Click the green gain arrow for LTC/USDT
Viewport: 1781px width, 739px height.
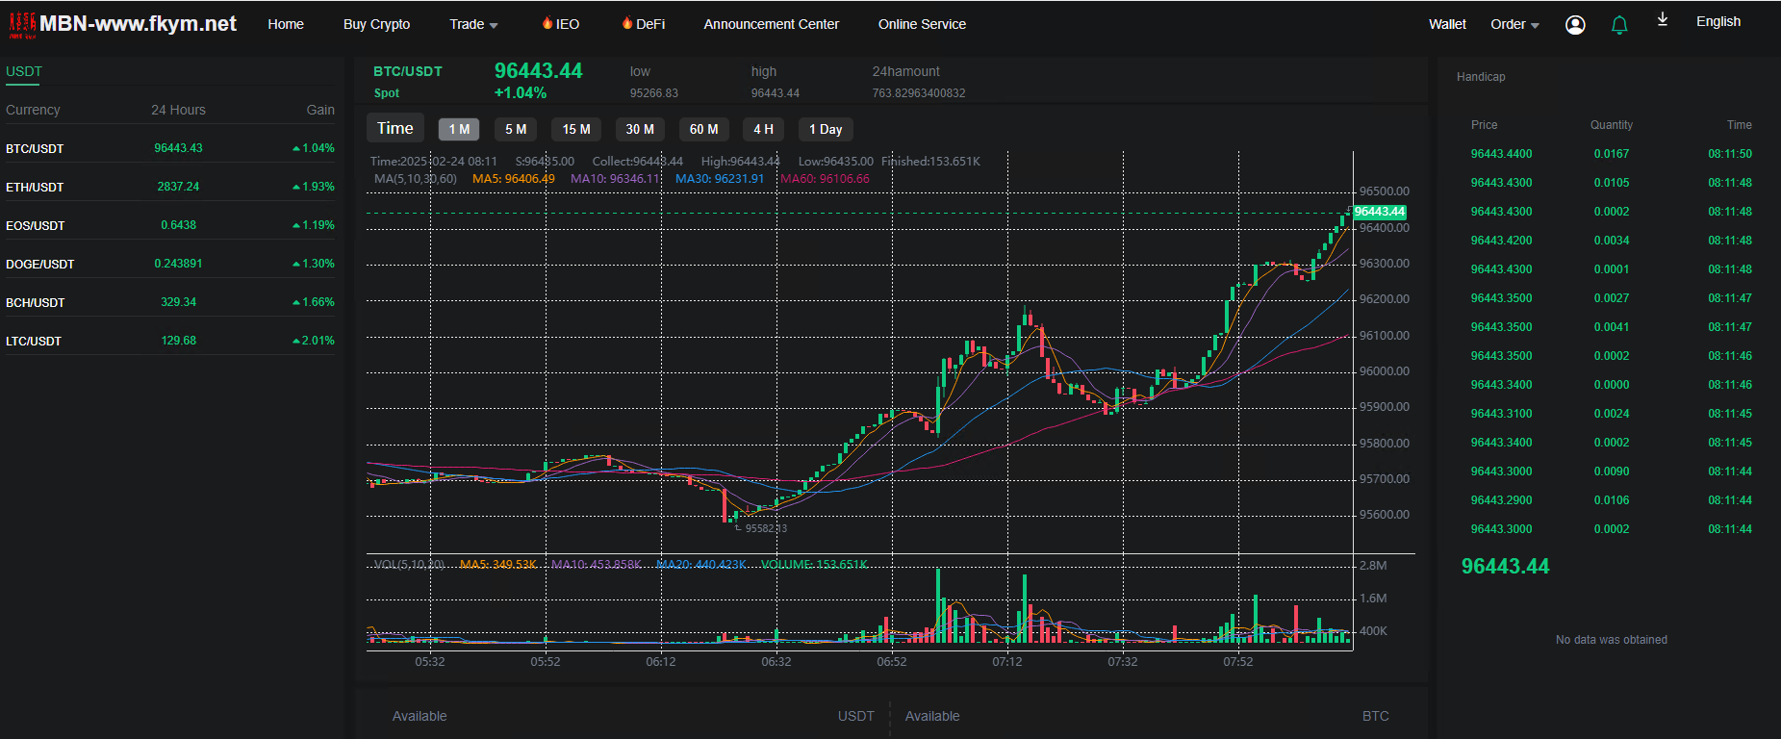(x=296, y=342)
